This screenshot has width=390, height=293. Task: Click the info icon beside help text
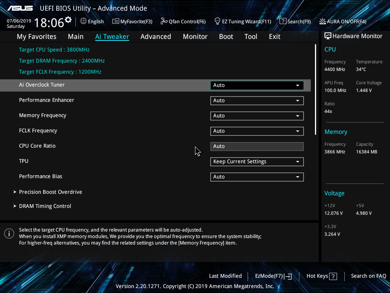click(9, 233)
